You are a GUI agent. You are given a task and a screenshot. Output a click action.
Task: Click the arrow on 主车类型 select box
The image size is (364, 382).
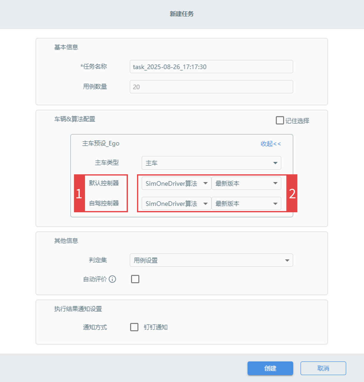point(275,163)
